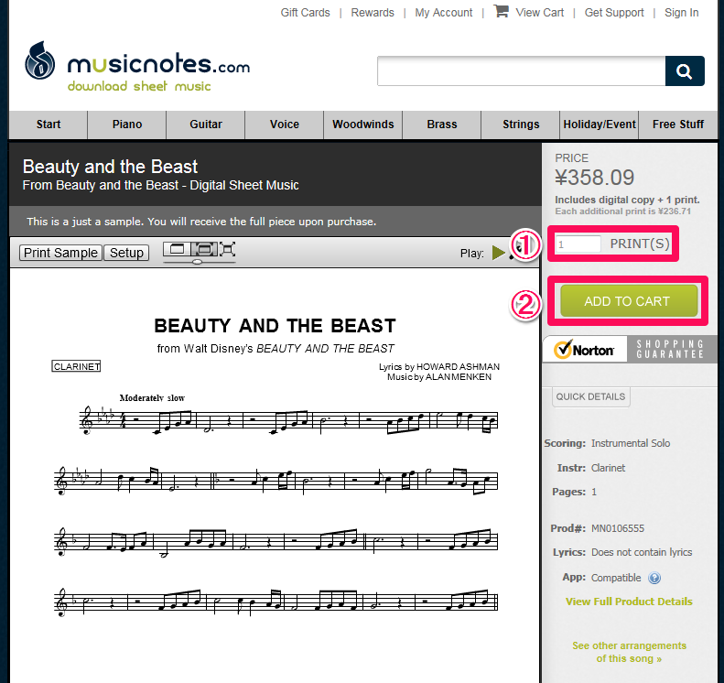The width and height of the screenshot is (724, 683).
Task: Select the Quick Details tab
Action: (590, 396)
